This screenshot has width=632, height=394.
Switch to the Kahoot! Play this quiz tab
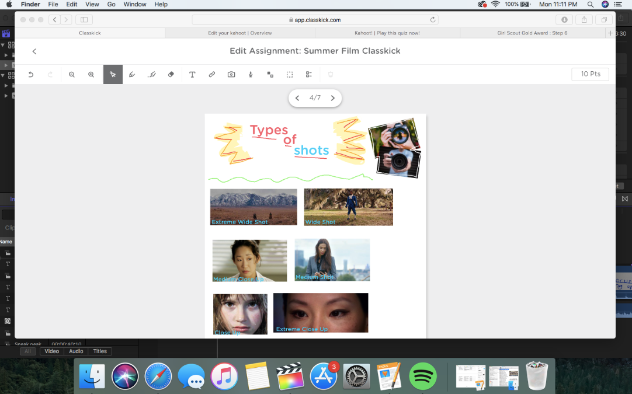tap(387, 33)
